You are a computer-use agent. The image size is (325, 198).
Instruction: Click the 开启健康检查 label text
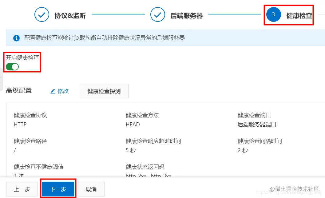22,57
